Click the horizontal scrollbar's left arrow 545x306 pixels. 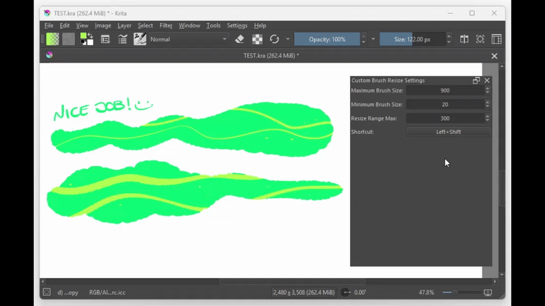(43, 282)
